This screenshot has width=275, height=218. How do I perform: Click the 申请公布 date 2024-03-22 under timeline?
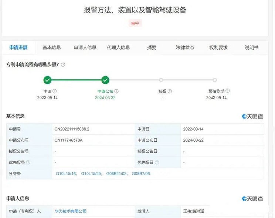coord(105,98)
